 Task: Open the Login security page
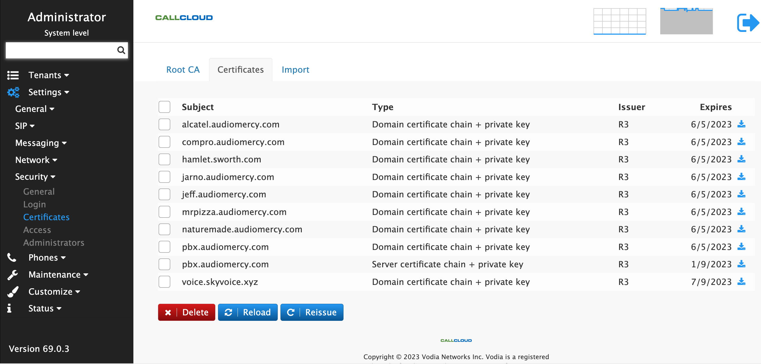pos(34,204)
